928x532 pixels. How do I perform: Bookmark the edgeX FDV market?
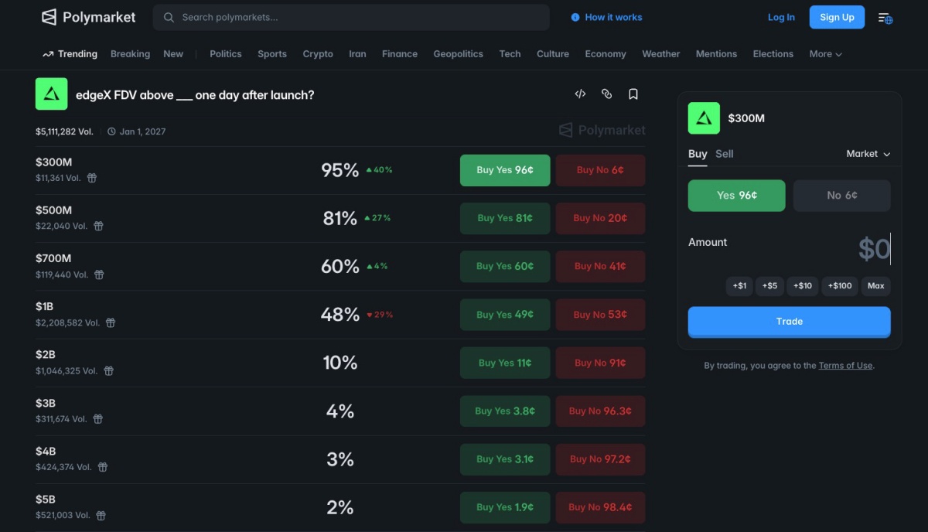pyautogui.click(x=633, y=94)
